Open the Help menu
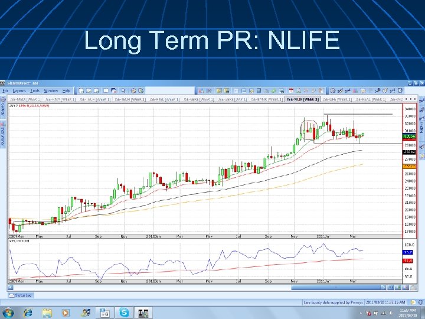The height and width of the screenshot is (319, 425). click(66, 91)
